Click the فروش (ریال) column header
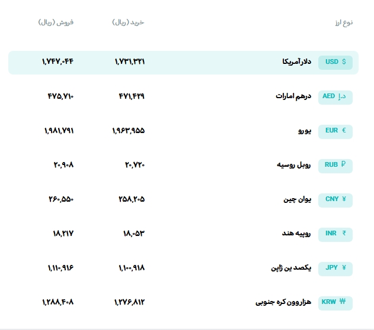 pyautogui.click(x=56, y=22)
